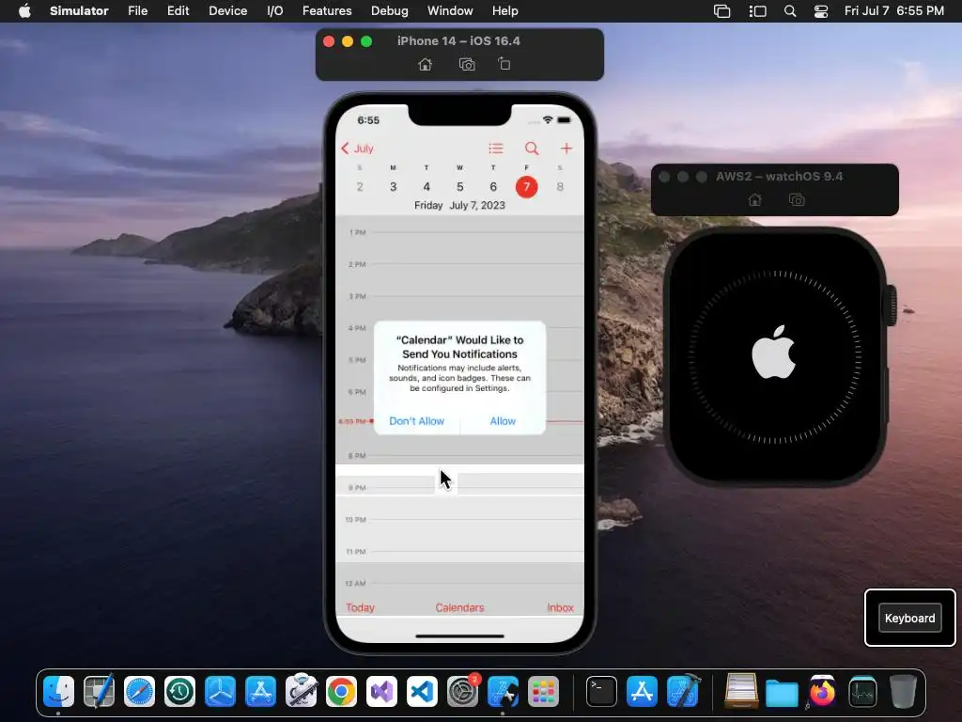Screen dimensions: 962x722
Task: Open Visual Studio purple icon in Dock
Action: tap(381, 692)
